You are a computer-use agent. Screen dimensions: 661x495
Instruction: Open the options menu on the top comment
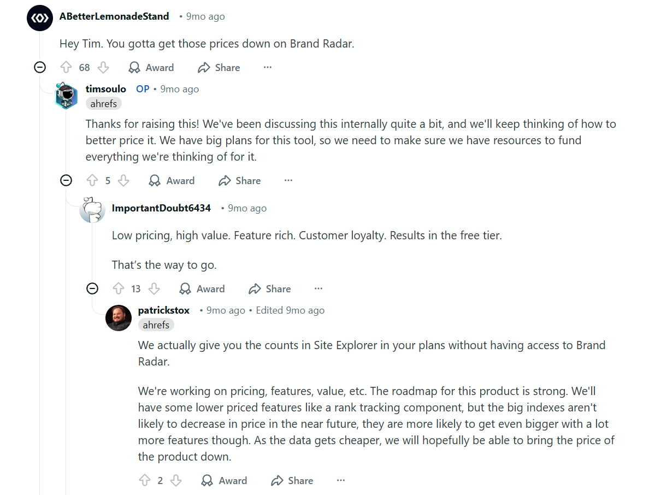[x=267, y=67]
